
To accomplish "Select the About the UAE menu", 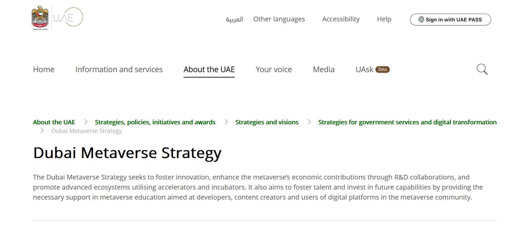I will pyautogui.click(x=209, y=70).
